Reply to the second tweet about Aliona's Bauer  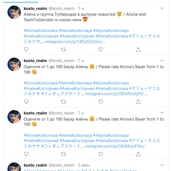[x=26, y=101]
